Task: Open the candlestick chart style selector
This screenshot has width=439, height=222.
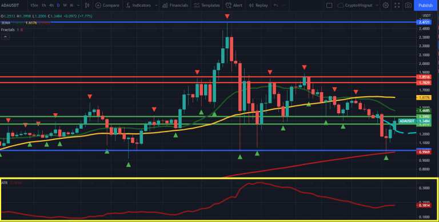Action: (x=87, y=5)
